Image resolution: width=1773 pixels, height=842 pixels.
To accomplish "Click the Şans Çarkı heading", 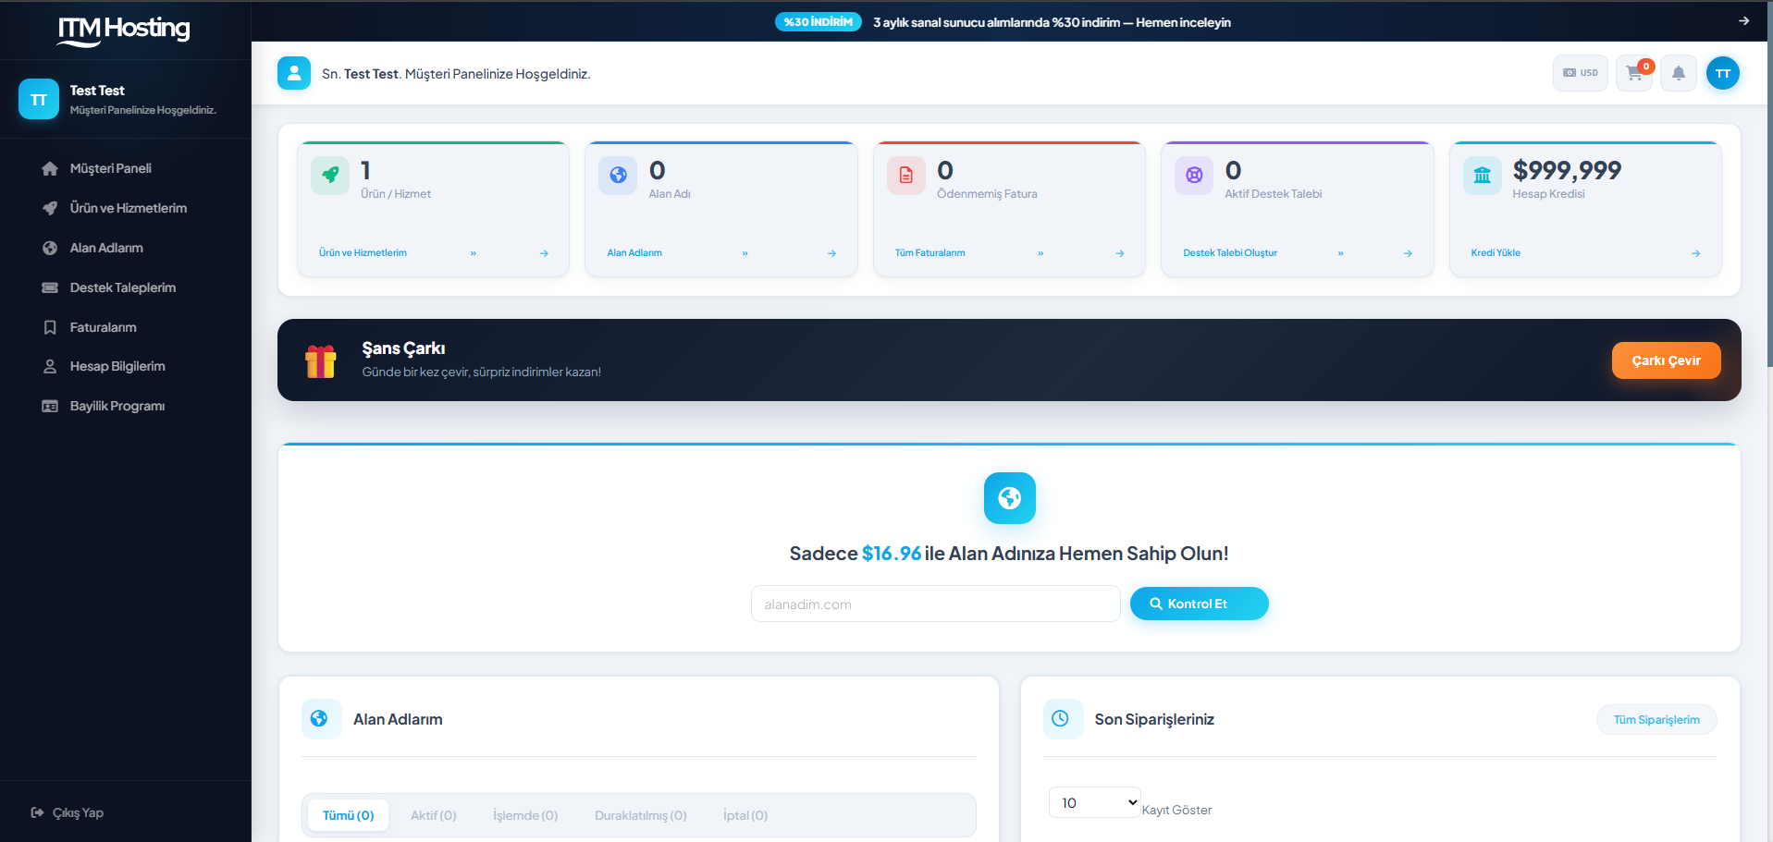I will 403,348.
